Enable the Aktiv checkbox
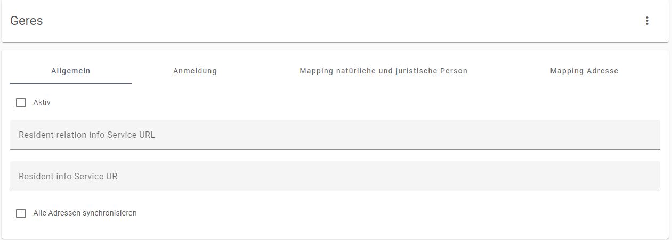 click(21, 103)
